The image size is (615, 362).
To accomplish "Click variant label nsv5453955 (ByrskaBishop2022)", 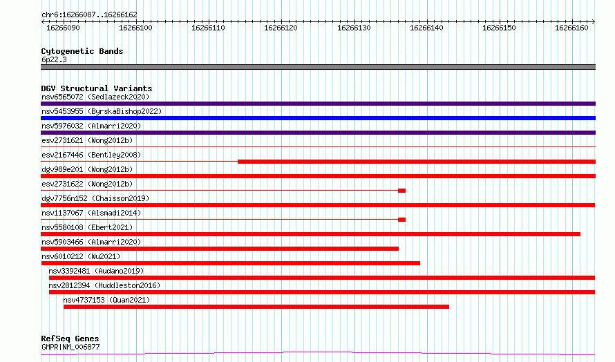I will coord(102,111).
